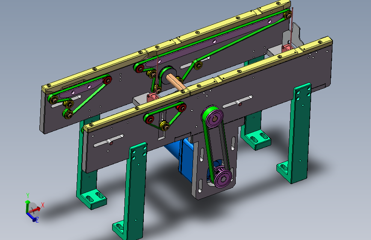Viewport: 371px width, 240px height.
Task: Click the green Y axis of the orientation triad
Action: click(x=27, y=206)
